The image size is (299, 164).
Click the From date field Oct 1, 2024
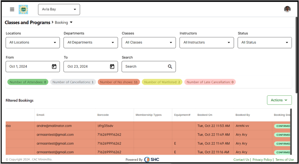(x=33, y=66)
